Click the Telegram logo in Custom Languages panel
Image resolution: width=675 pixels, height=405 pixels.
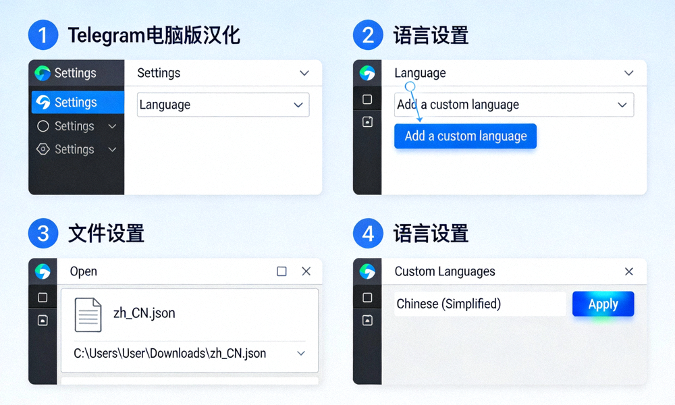point(368,271)
